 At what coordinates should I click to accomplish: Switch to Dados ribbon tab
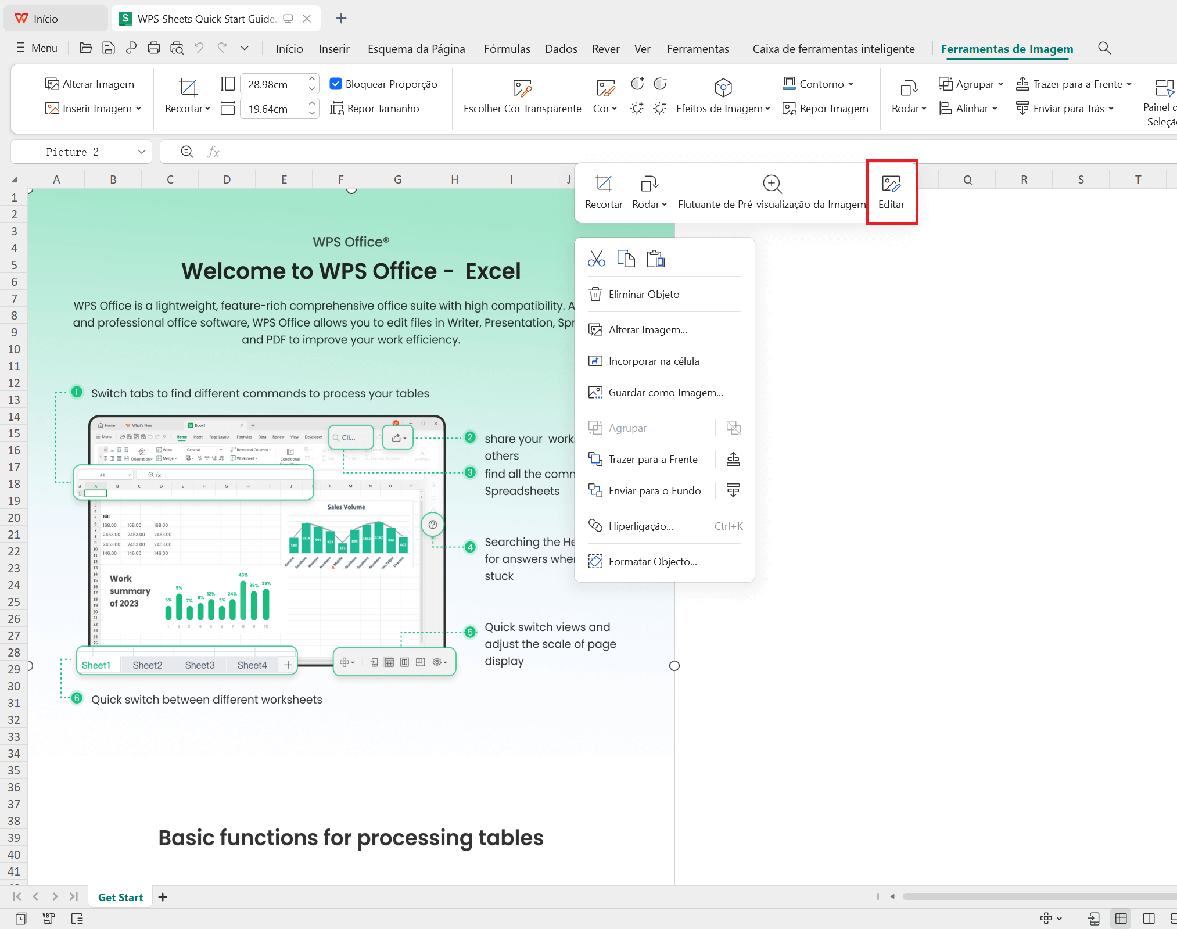561,49
